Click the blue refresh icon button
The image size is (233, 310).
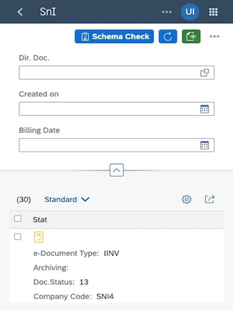(x=168, y=37)
